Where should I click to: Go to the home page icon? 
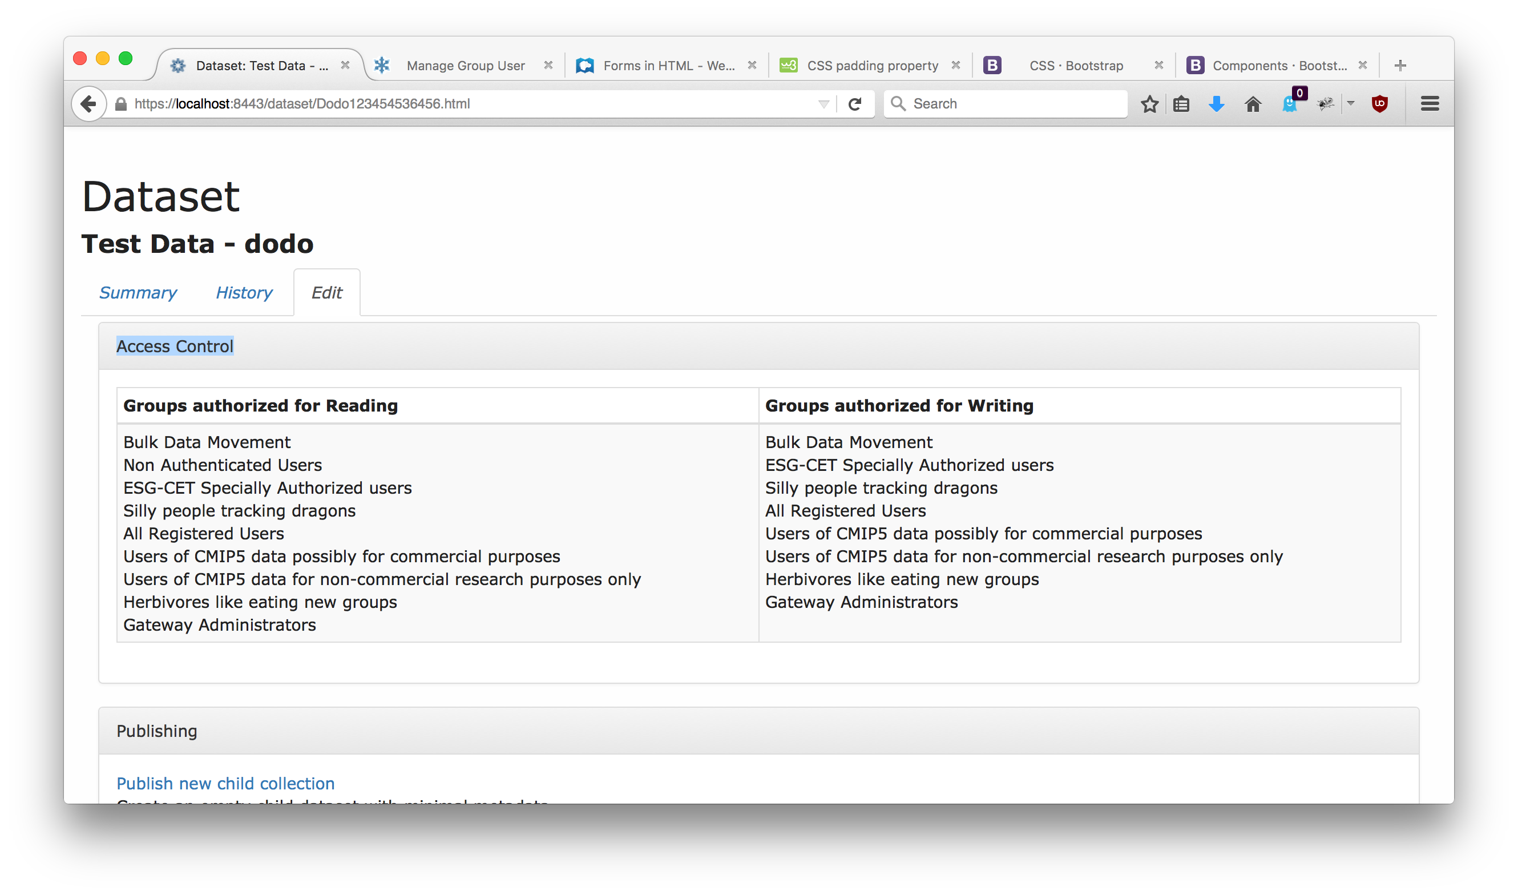point(1253,104)
